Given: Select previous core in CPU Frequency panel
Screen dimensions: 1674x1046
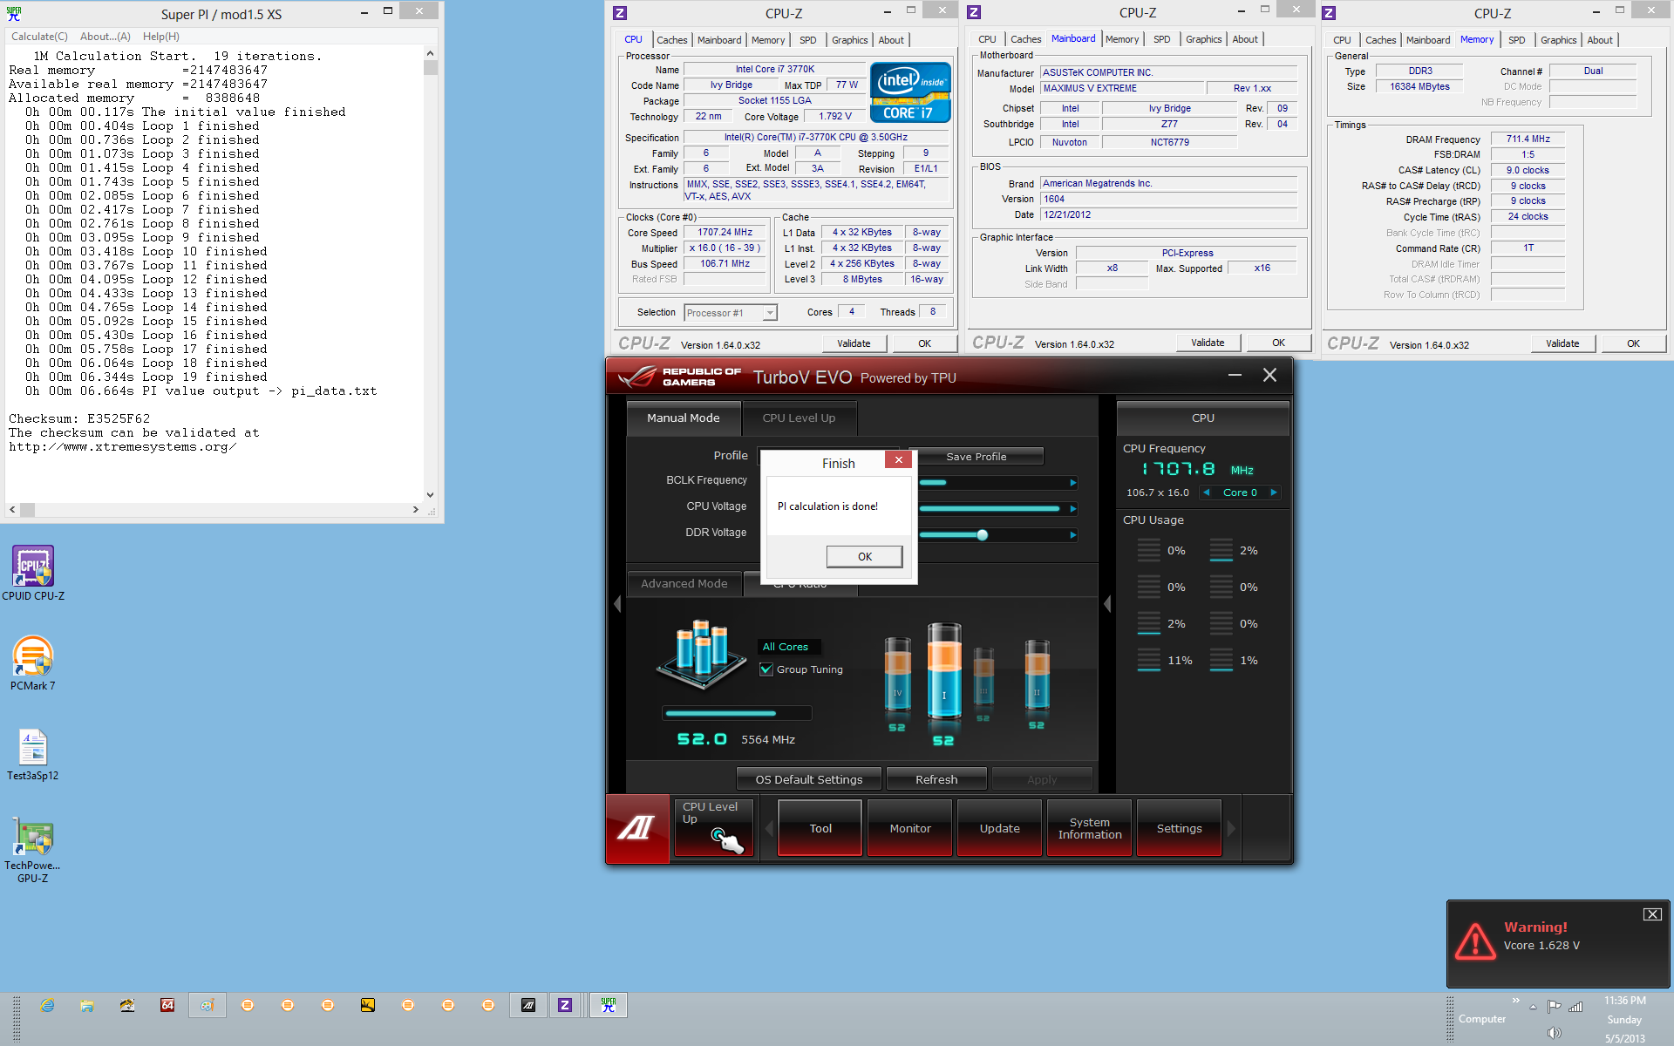Looking at the screenshot, I should [x=1207, y=492].
